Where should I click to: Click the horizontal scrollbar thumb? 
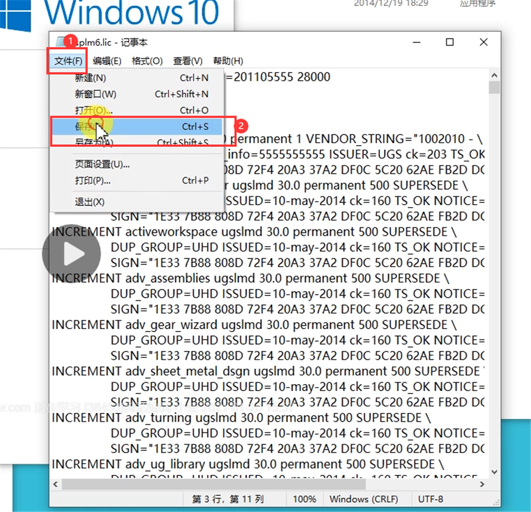pyautogui.click(x=214, y=485)
